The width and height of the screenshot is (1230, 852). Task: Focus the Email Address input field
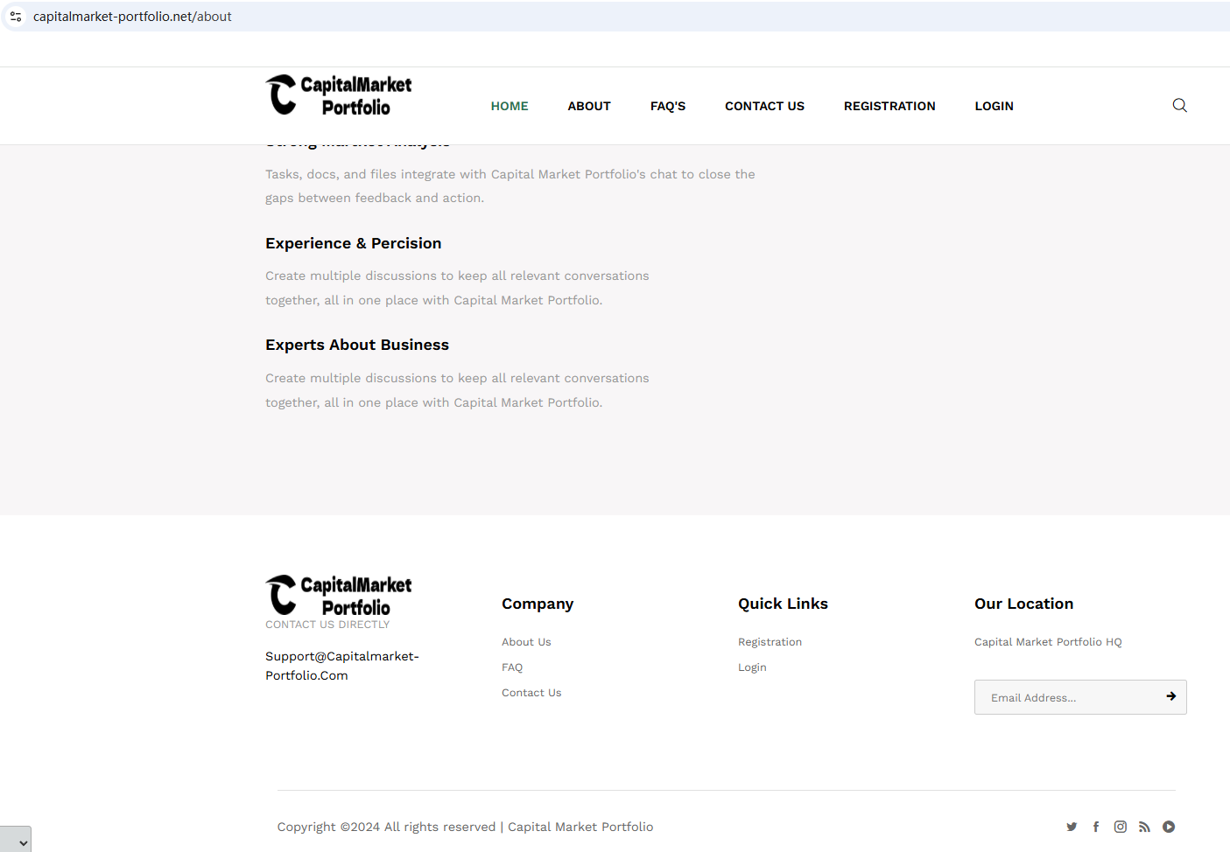[1064, 697]
